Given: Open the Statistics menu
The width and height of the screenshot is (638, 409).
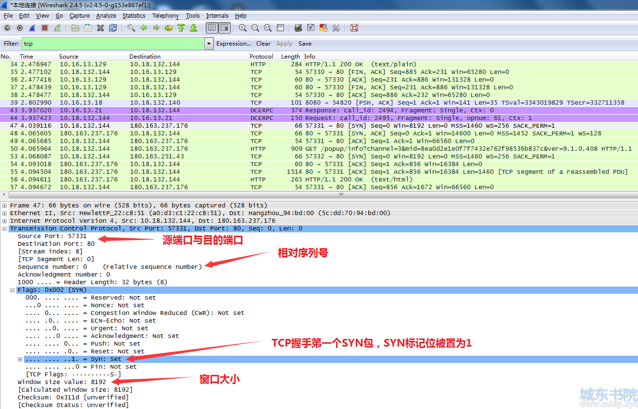Looking at the screenshot, I should (x=134, y=16).
